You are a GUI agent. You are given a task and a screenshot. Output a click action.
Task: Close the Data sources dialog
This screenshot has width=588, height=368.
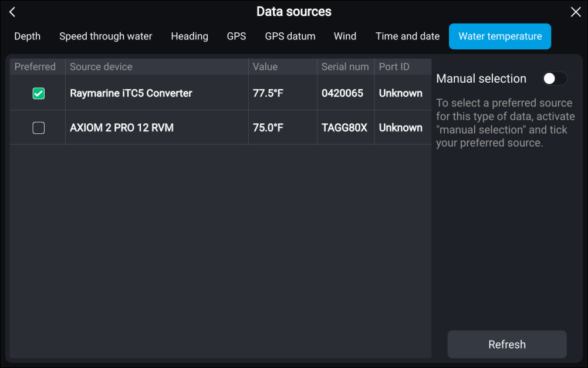pyautogui.click(x=575, y=12)
